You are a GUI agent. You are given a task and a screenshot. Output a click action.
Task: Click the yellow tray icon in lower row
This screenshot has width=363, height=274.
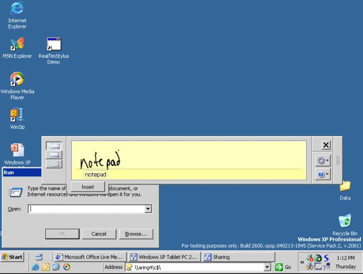coord(310,266)
